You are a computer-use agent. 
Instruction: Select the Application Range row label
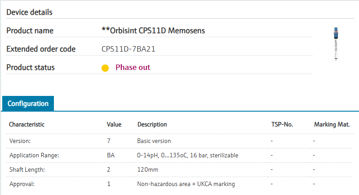tap(34, 155)
